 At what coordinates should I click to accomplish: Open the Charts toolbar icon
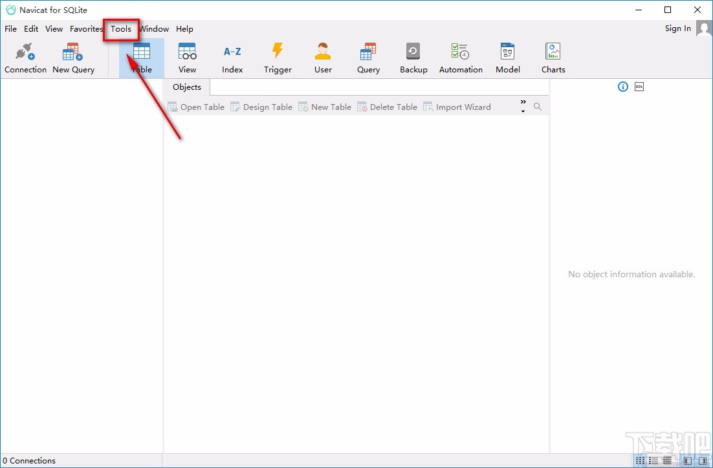coord(553,51)
